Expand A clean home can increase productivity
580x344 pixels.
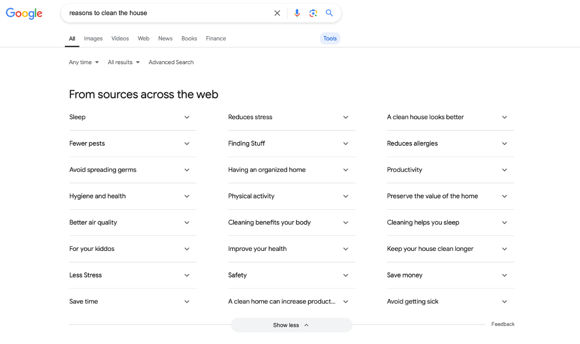(292, 301)
